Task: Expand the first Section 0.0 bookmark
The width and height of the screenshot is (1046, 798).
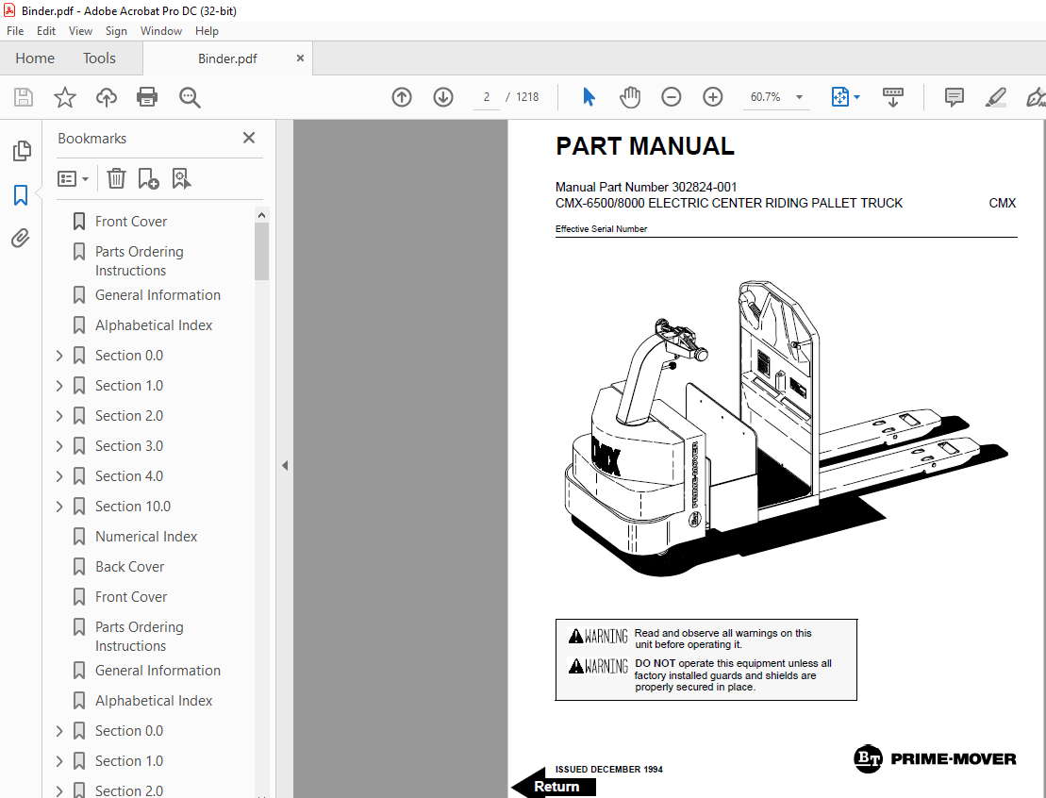Action: click(x=59, y=356)
